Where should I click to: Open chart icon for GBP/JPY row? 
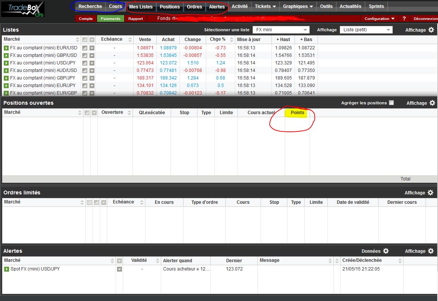pos(85,78)
